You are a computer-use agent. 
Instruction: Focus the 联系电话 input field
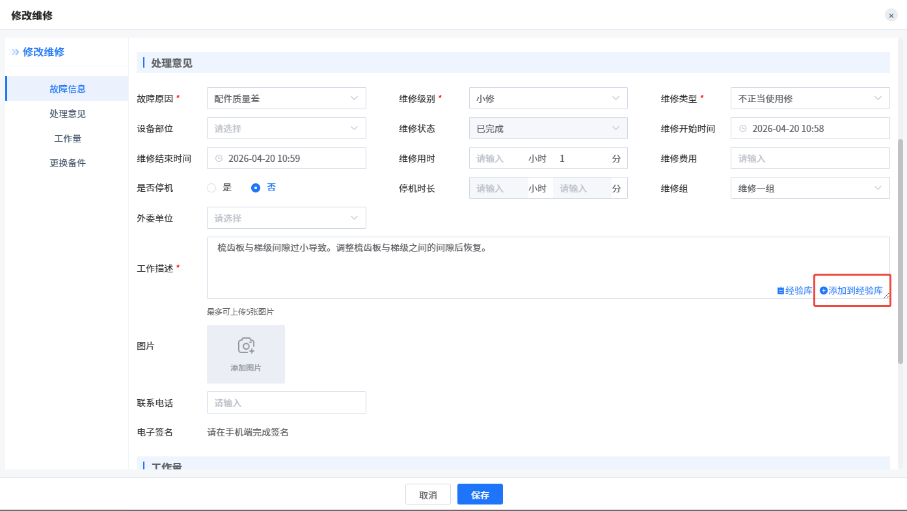point(286,402)
